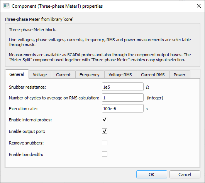Disable the internal probes checkbox

point(105,119)
